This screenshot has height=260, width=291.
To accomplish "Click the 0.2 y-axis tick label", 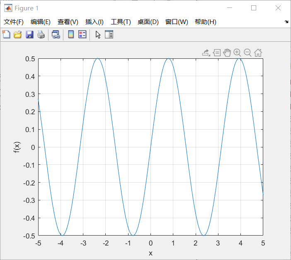I will coord(30,112).
